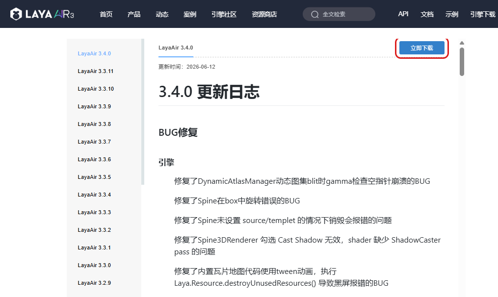
Task: Select LayaAir 3.3.6 in the sidebar
Action: click(x=94, y=159)
